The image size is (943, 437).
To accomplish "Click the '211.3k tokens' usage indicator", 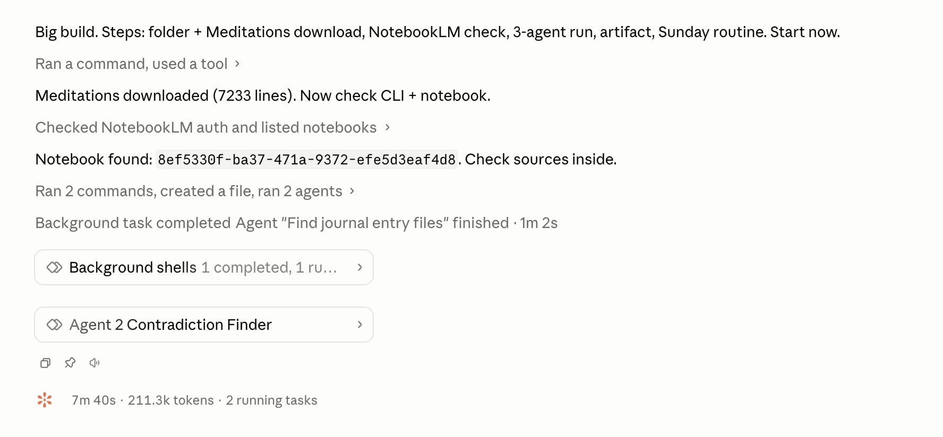I will 170,400.
